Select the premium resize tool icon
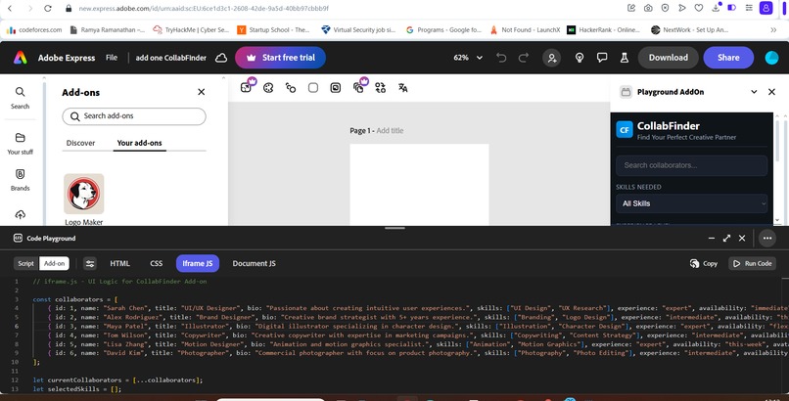Image resolution: width=789 pixels, height=401 pixels. (x=247, y=87)
